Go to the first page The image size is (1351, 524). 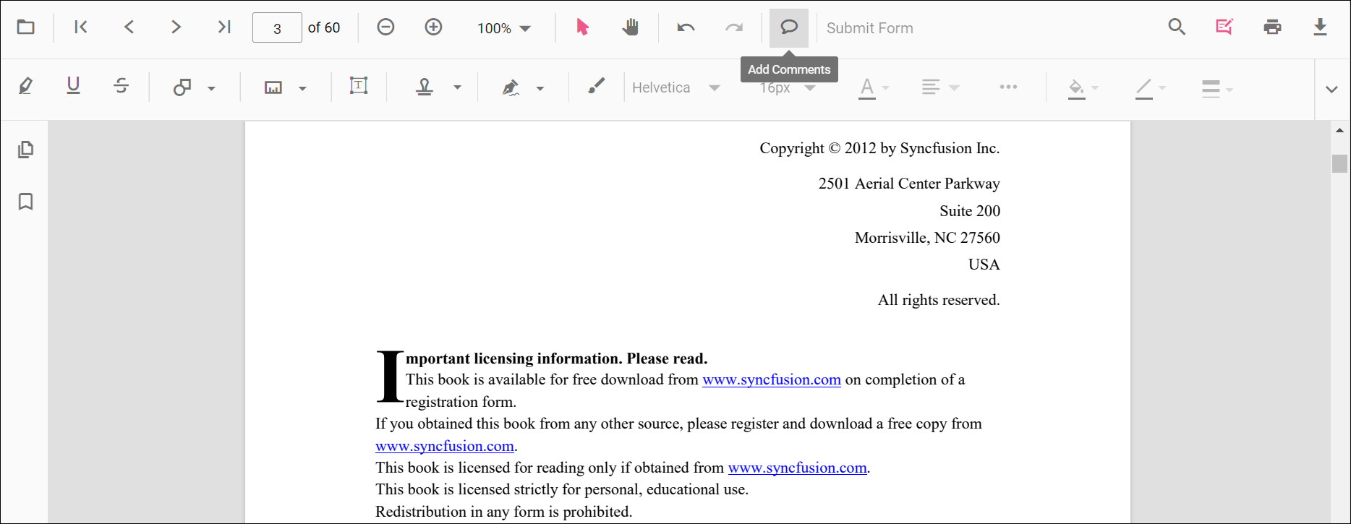[81, 27]
